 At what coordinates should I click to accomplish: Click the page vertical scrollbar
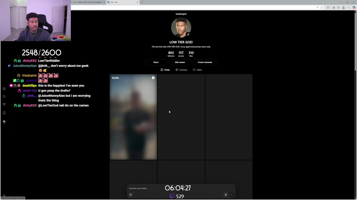355,41
